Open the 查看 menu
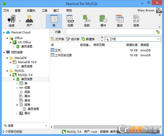The height and width of the screenshot is (136, 164). pos(18,11)
